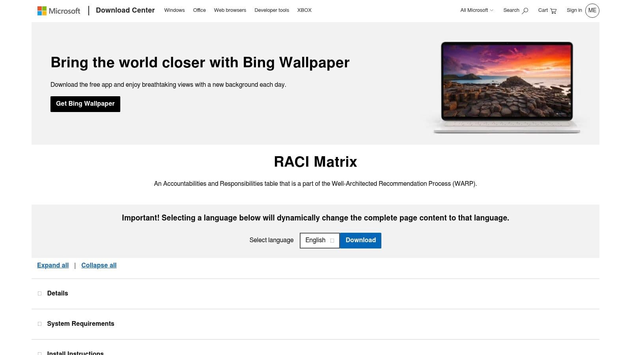This screenshot has height=355, width=631.
Task: Open the Download Center home link
Action: [125, 10]
